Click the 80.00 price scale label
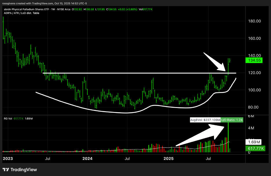The height and width of the screenshot is (176, 271). [x=255, y=107]
